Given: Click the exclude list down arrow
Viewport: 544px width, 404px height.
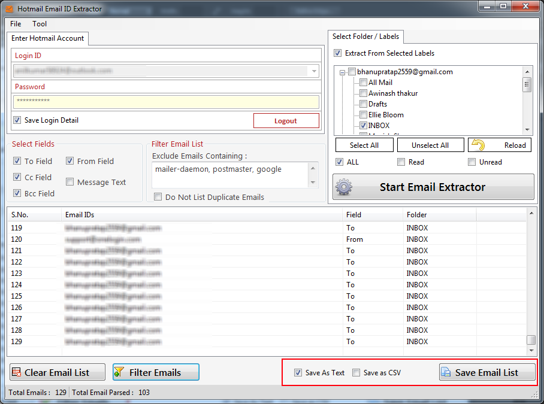Looking at the screenshot, I should [313, 183].
